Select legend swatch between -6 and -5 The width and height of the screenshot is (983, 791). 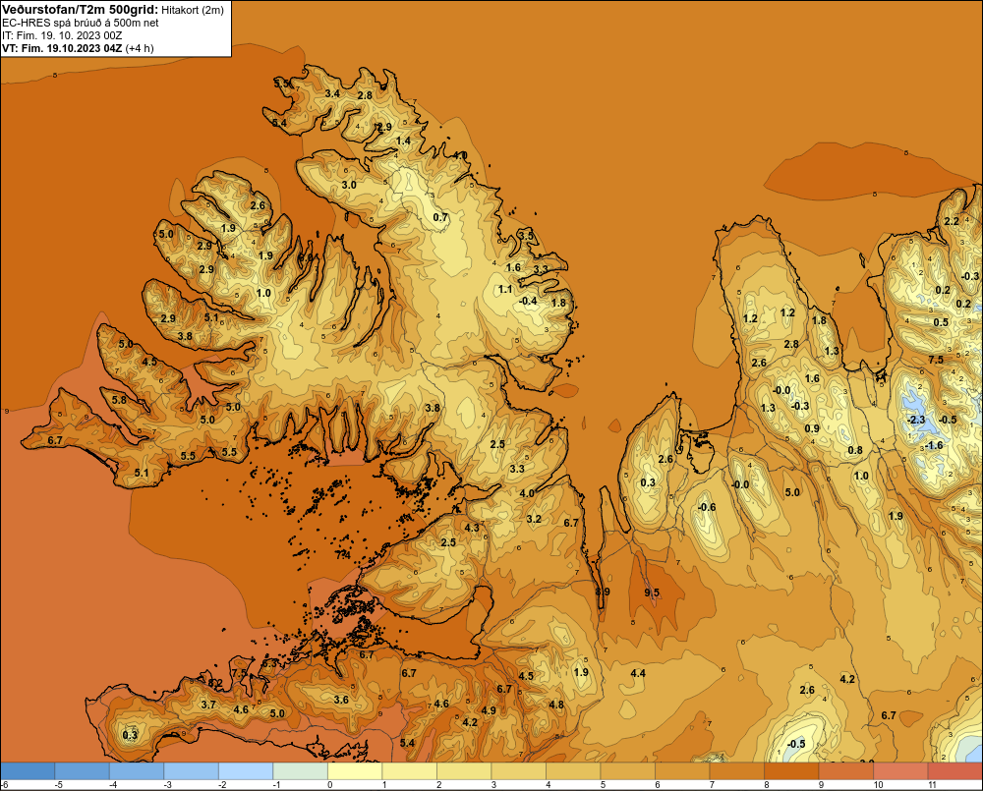tap(28, 771)
